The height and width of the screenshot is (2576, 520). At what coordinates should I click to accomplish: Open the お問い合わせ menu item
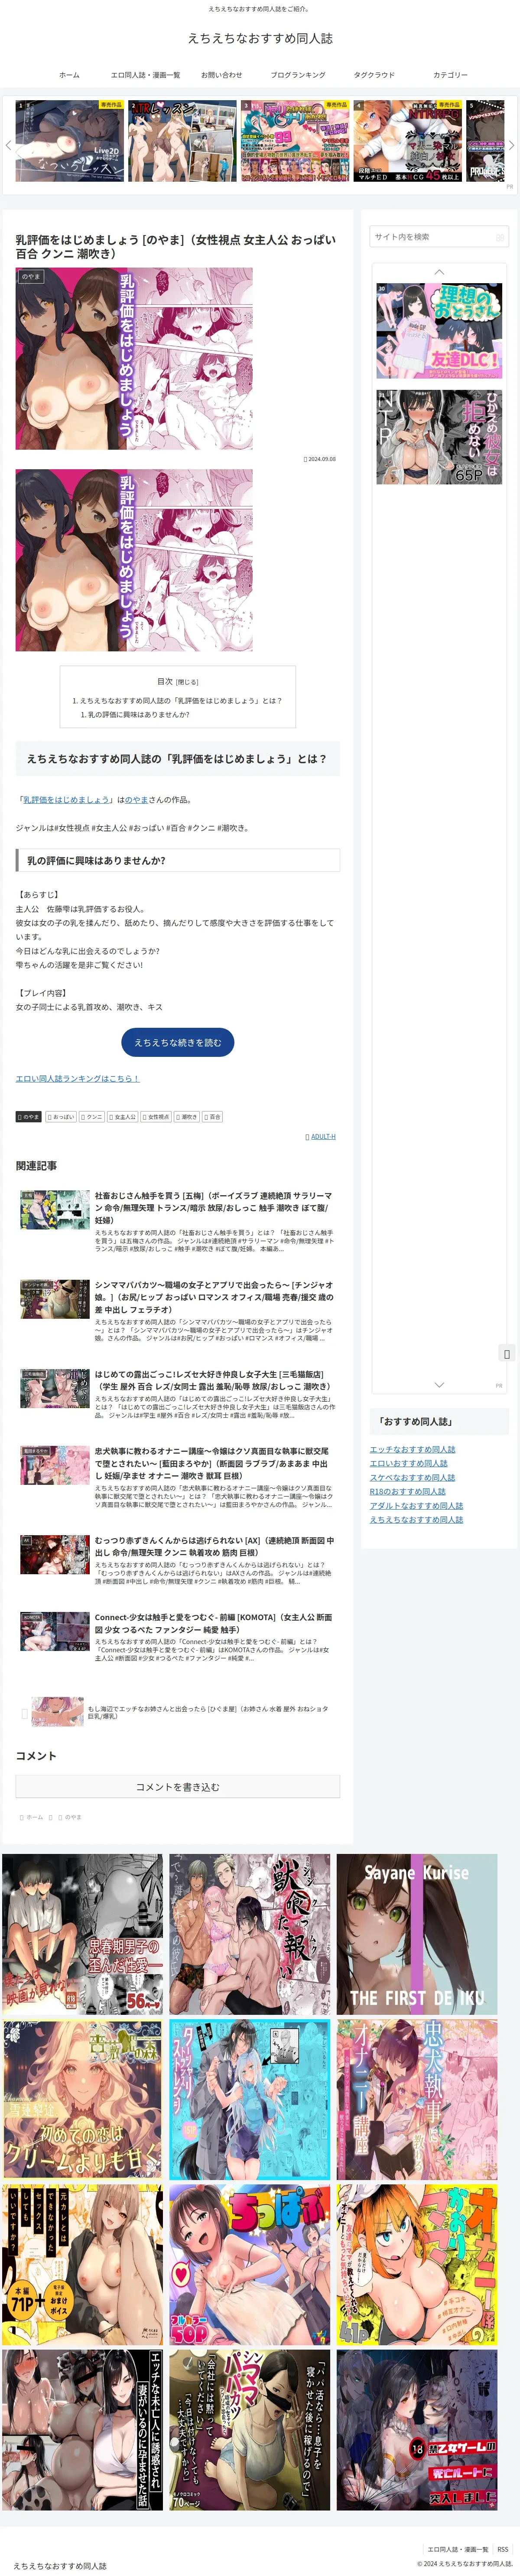pyautogui.click(x=221, y=75)
